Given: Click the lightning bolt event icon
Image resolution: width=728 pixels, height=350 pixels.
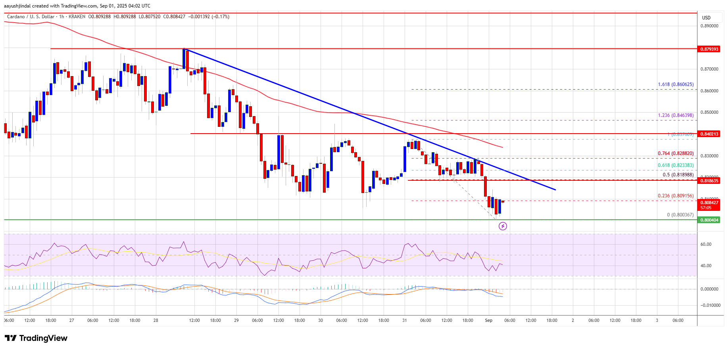Looking at the screenshot, I should click(x=503, y=226).
